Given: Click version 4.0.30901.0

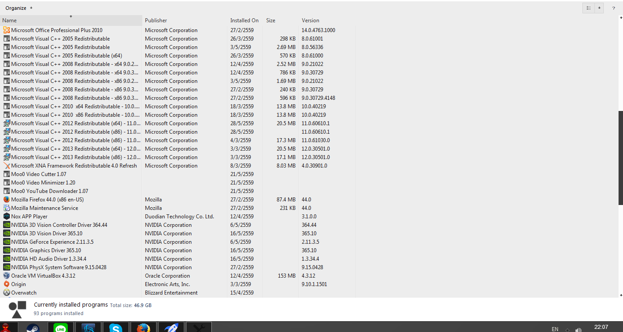Looking at the screenshot, I should tap(314, 166).
